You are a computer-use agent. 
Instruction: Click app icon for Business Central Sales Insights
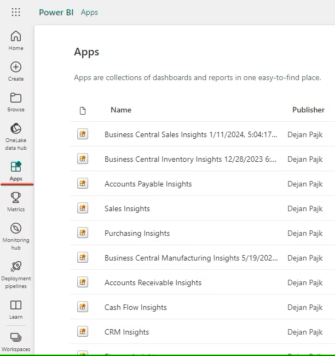[x=83, y=134]
